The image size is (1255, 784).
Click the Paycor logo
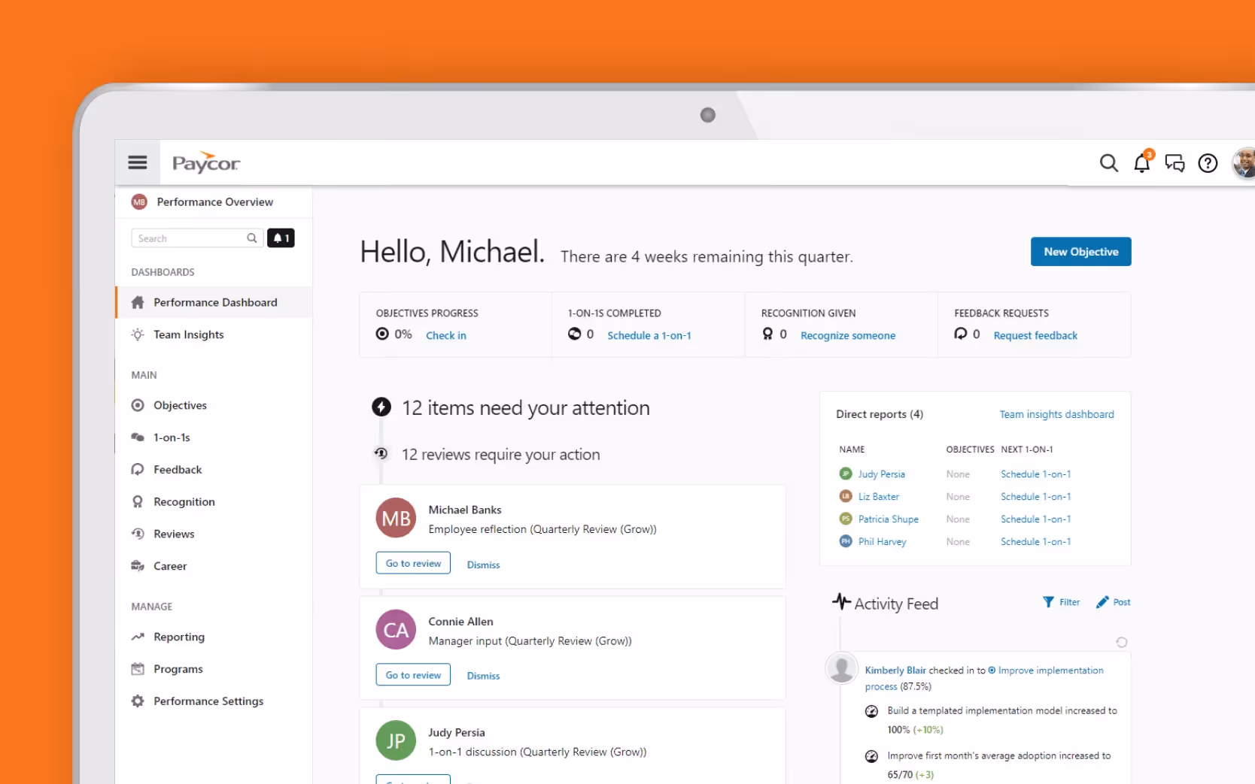[x=206, y=162]
